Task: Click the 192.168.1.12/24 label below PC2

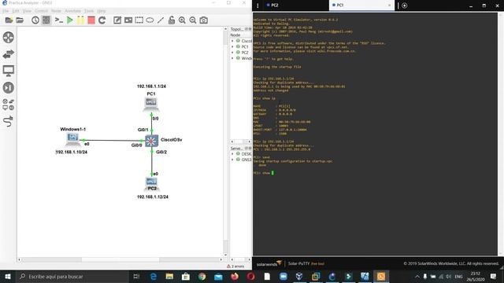Action: [x=153, y=197]
